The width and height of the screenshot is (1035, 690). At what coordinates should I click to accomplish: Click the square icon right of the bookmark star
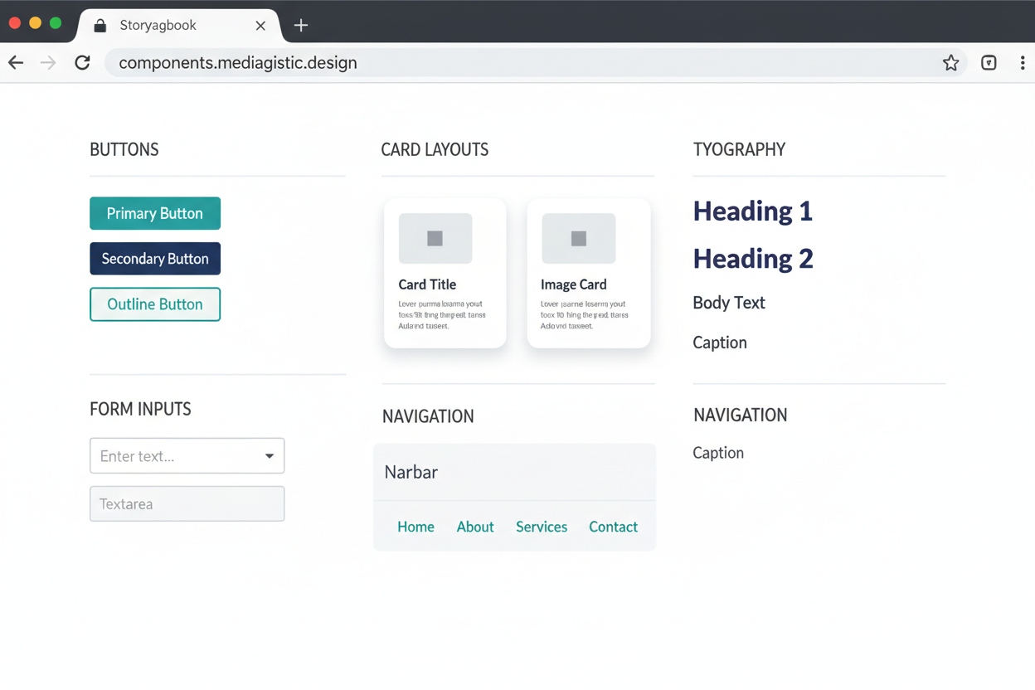coord(989,62)
